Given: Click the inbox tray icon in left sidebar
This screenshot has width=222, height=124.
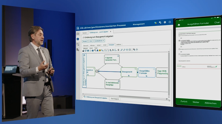Looking at the screenshot, I should 78,33.
